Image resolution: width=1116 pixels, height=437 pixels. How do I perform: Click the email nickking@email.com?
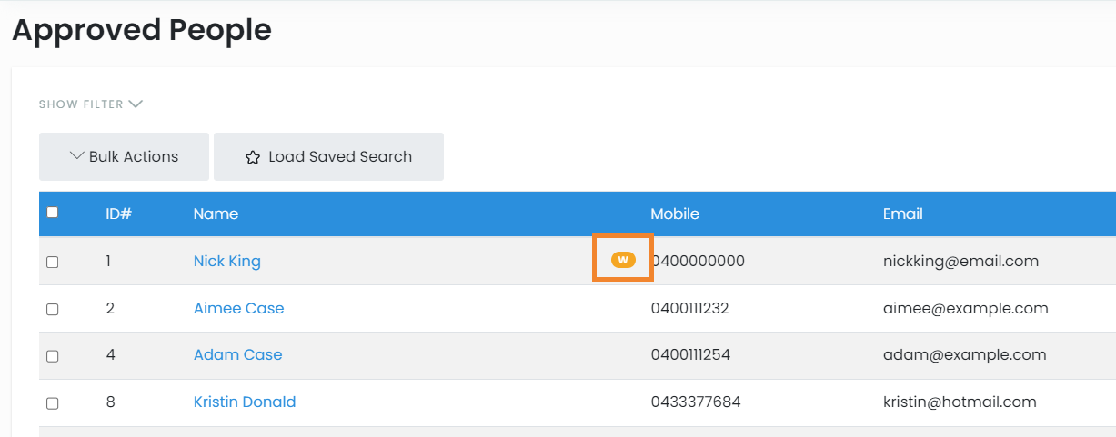point(960,261)
